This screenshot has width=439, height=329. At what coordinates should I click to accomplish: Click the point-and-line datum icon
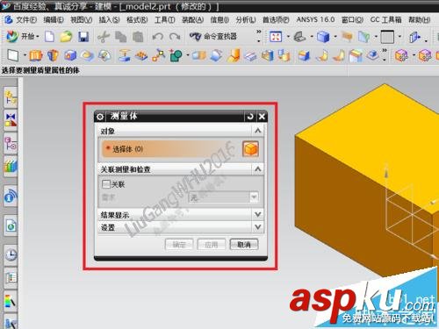(159, 55)
